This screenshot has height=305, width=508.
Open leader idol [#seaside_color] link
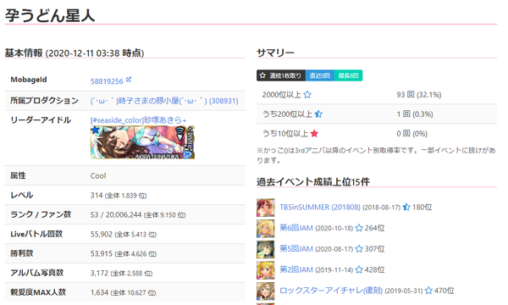click(138, 120)
